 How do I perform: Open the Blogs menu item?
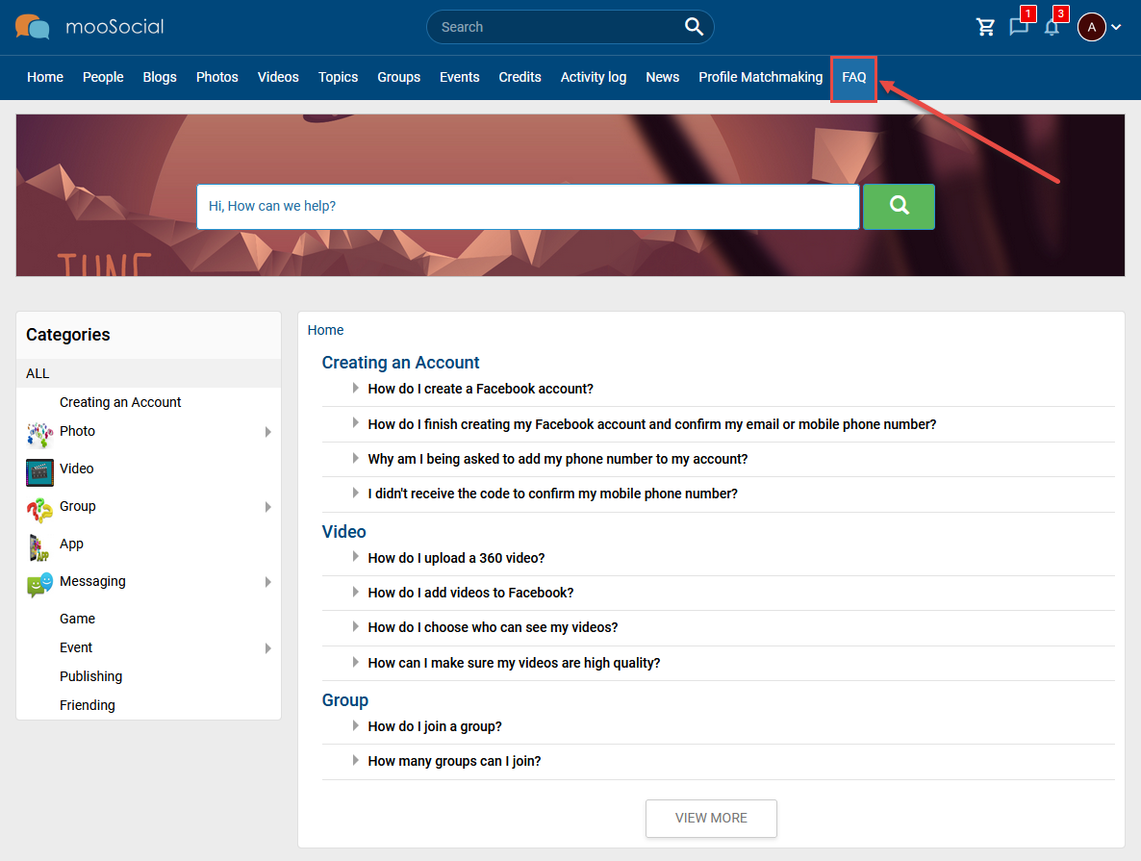click(160, 77)
